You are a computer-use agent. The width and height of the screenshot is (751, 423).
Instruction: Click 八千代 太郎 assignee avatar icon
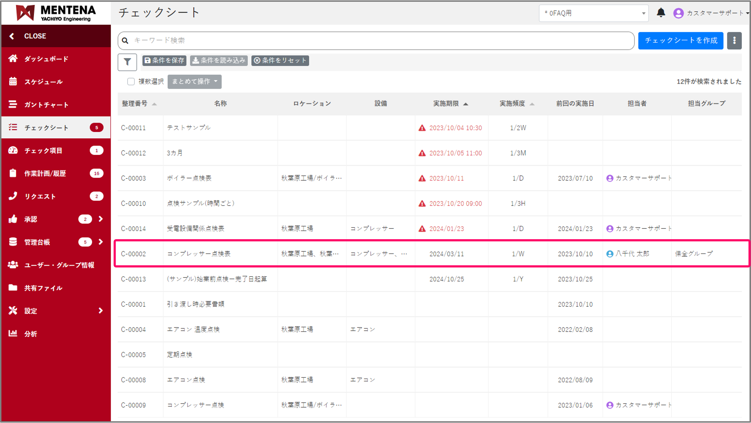pyautogui.click(x=610, y=254)
